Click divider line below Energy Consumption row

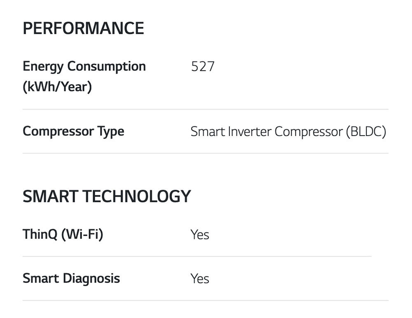click(x=205, y=110)
